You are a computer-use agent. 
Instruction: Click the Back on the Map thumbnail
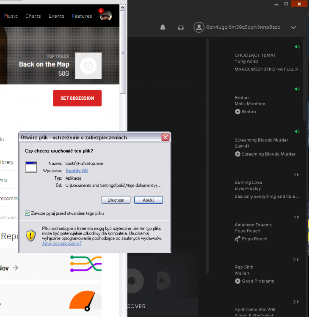pyautogui.click(x=88, y=66)
